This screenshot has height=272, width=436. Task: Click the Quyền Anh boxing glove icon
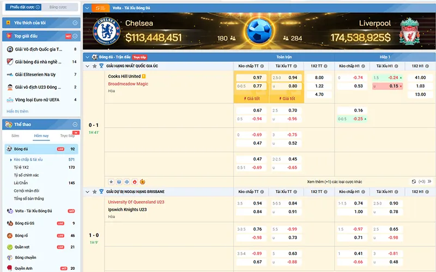coord(10,268)
